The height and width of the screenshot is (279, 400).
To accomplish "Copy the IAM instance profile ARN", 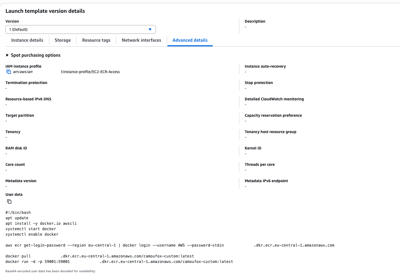I will point(9,72).
